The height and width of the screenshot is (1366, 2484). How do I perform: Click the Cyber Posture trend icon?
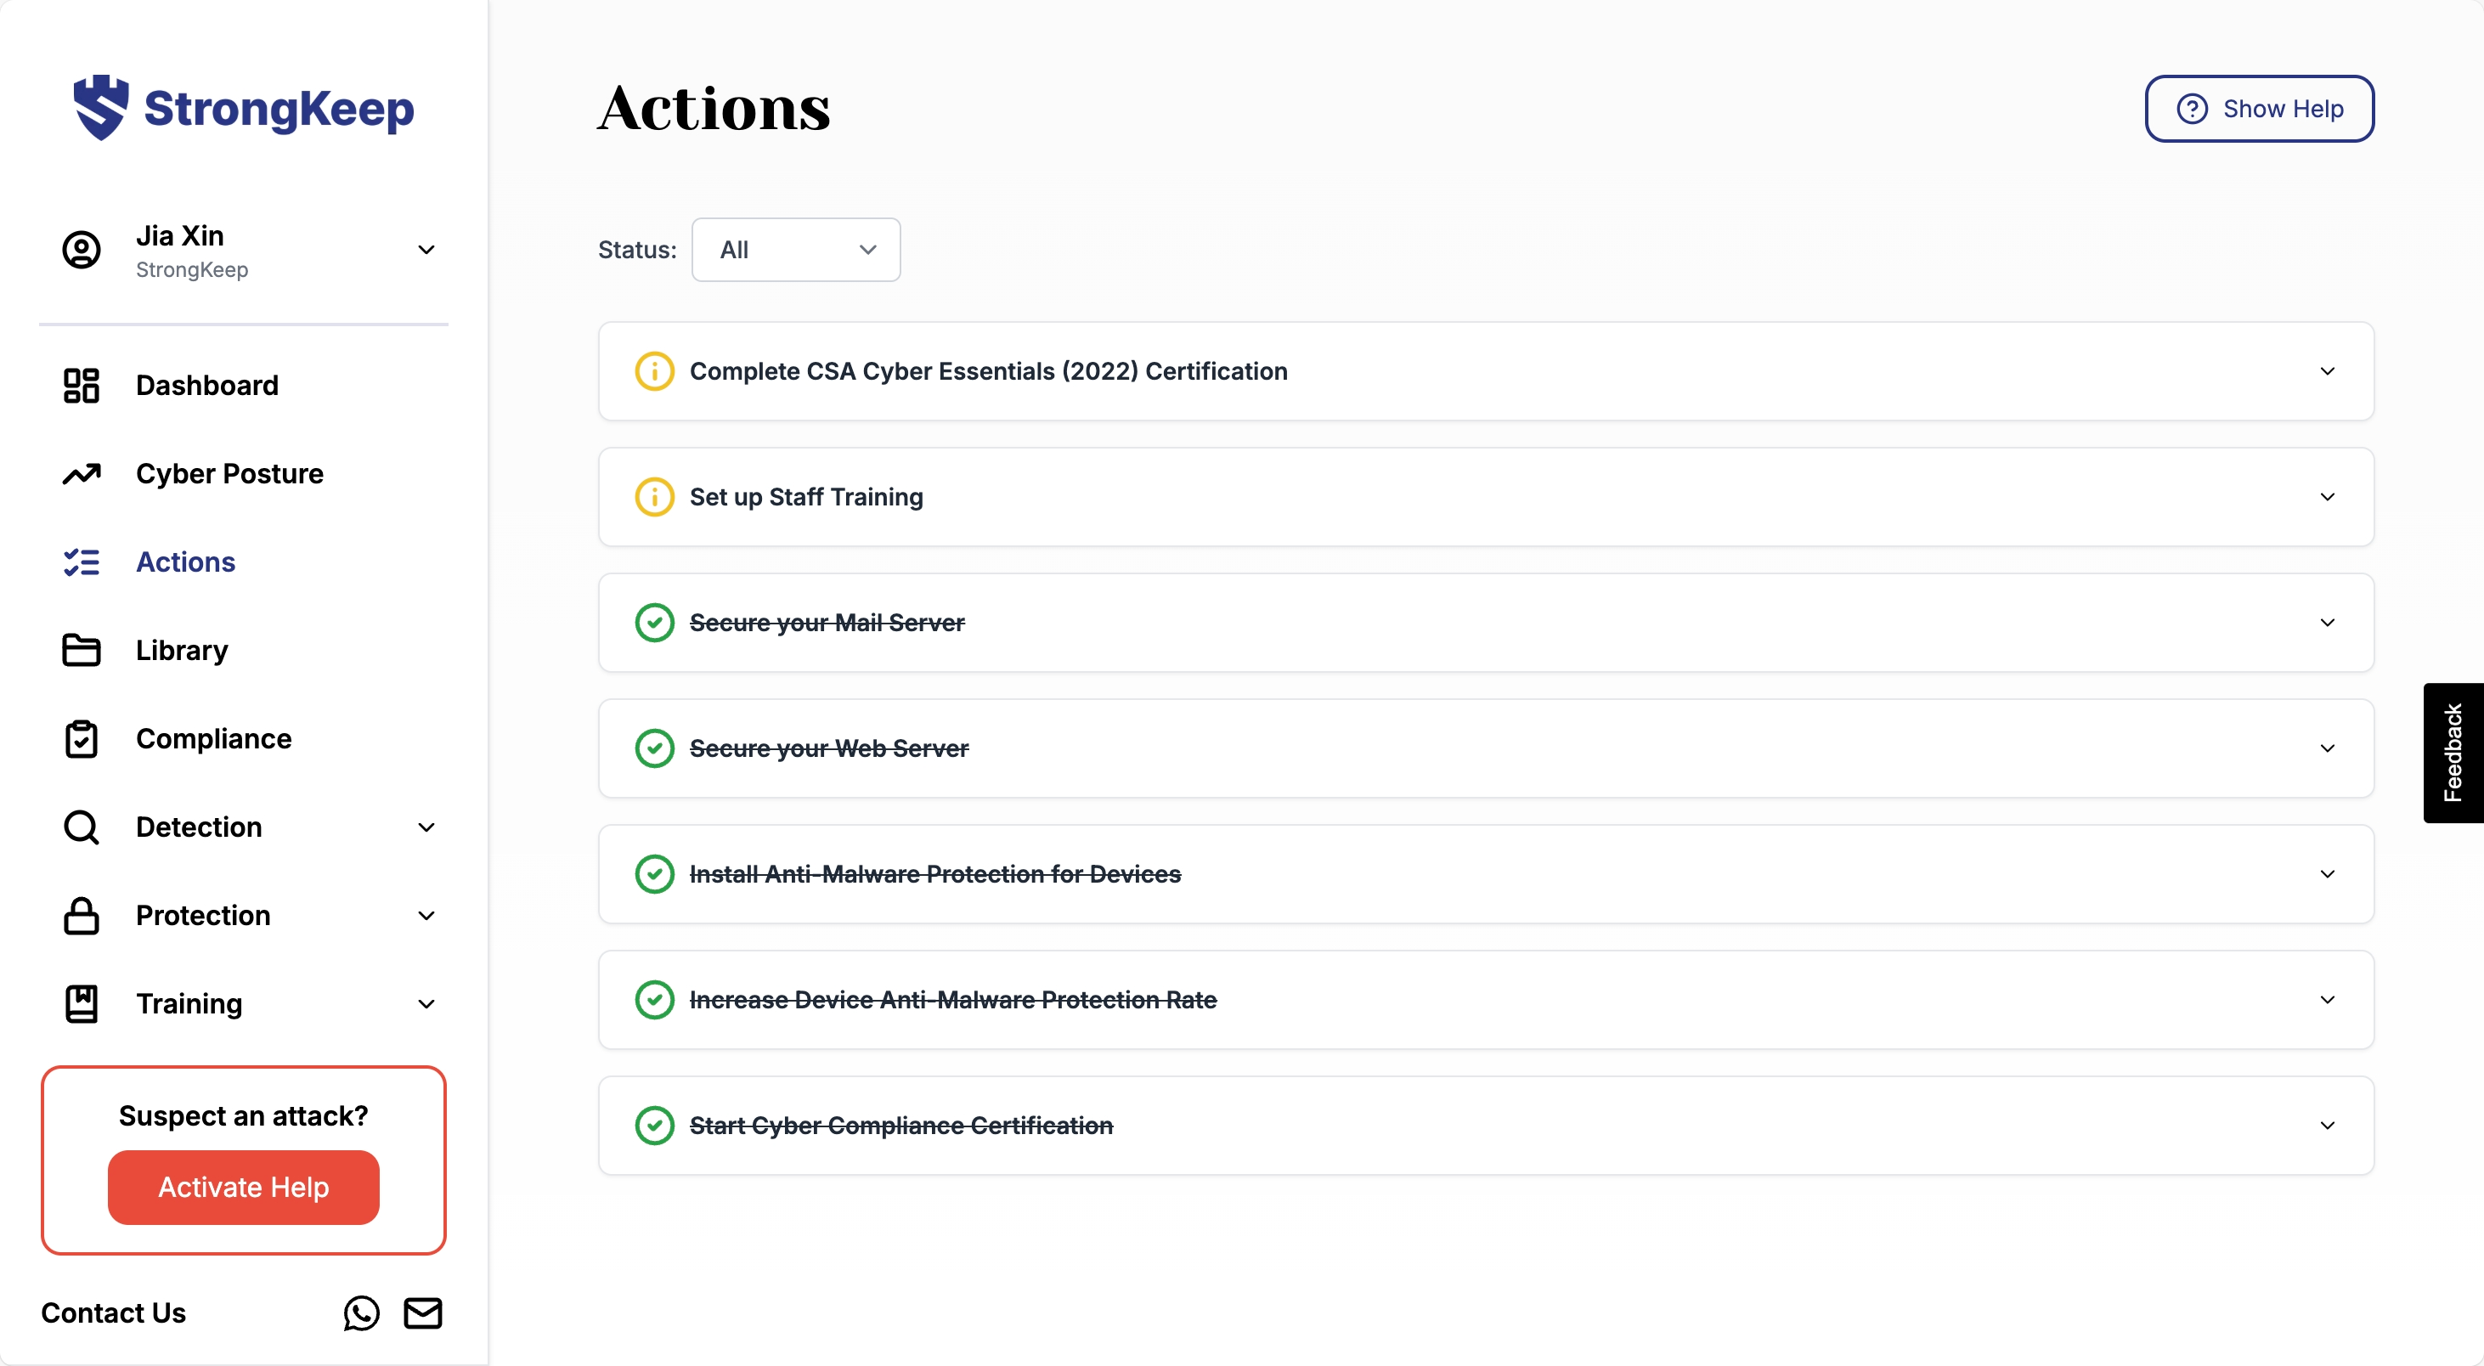pos(81,473)
